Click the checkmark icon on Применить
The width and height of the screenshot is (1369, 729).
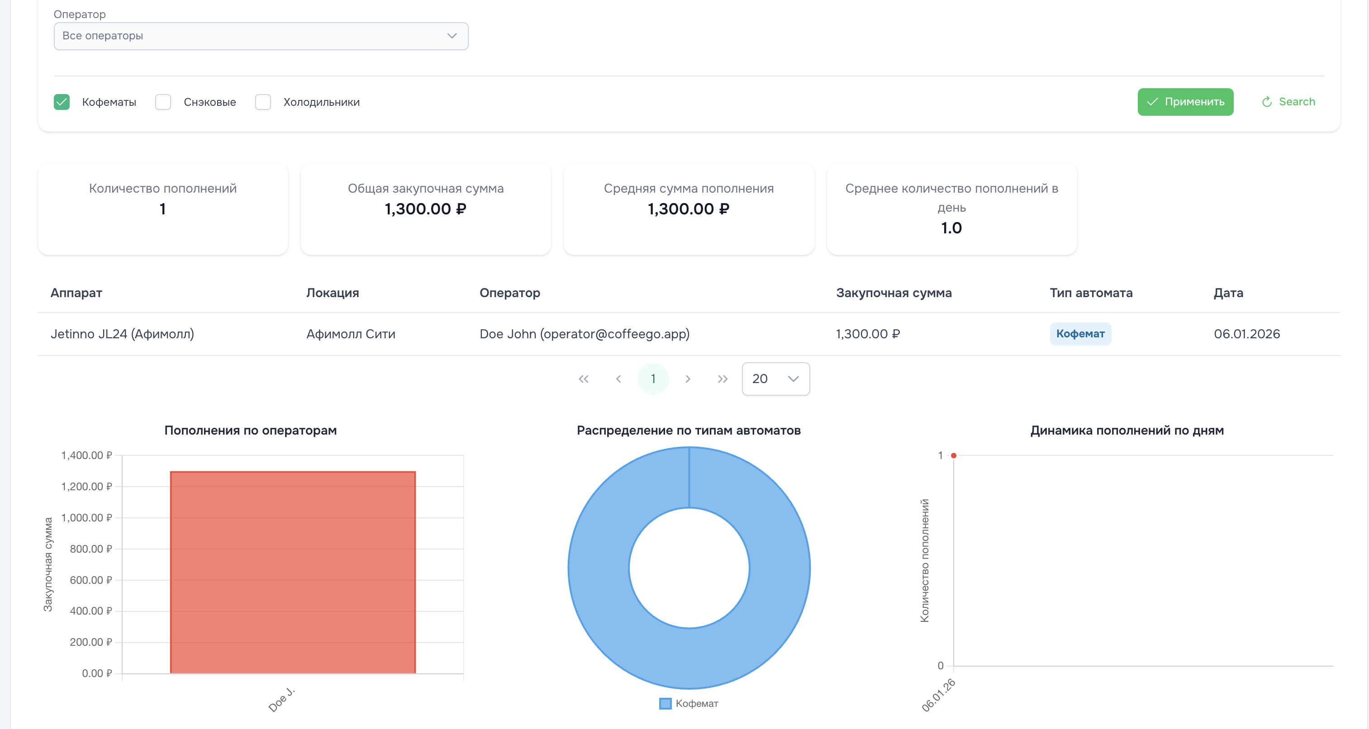1152,102
